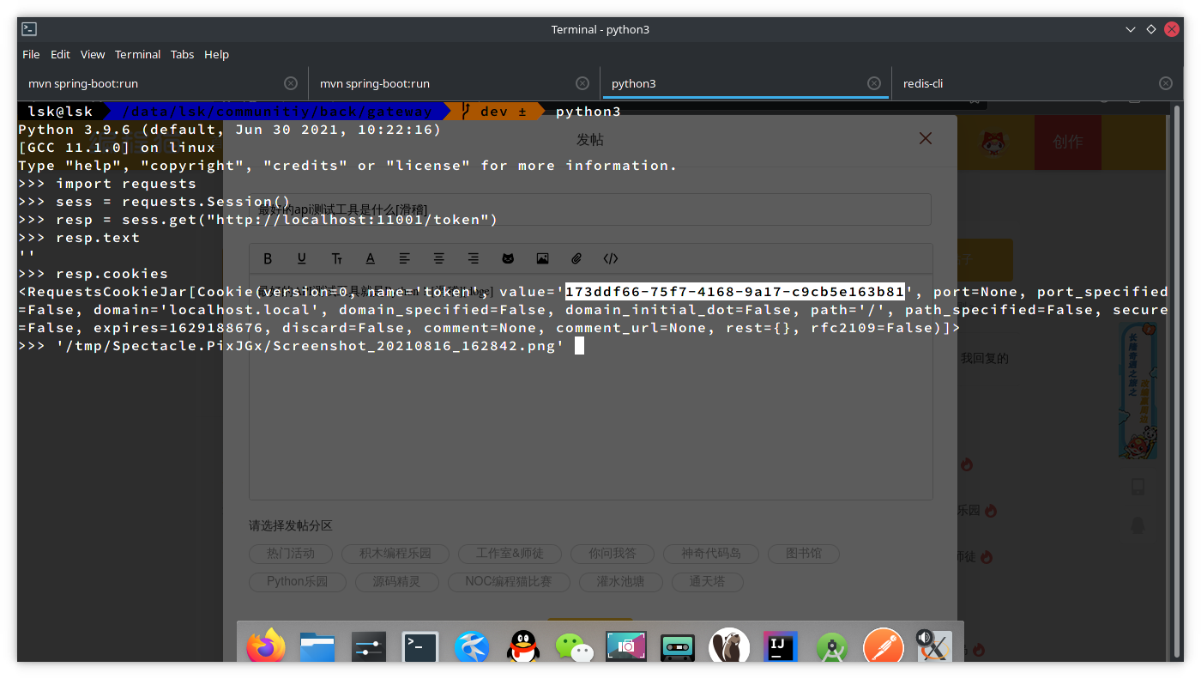Open the screenshot camera tool in the dock

coord(626,646)
